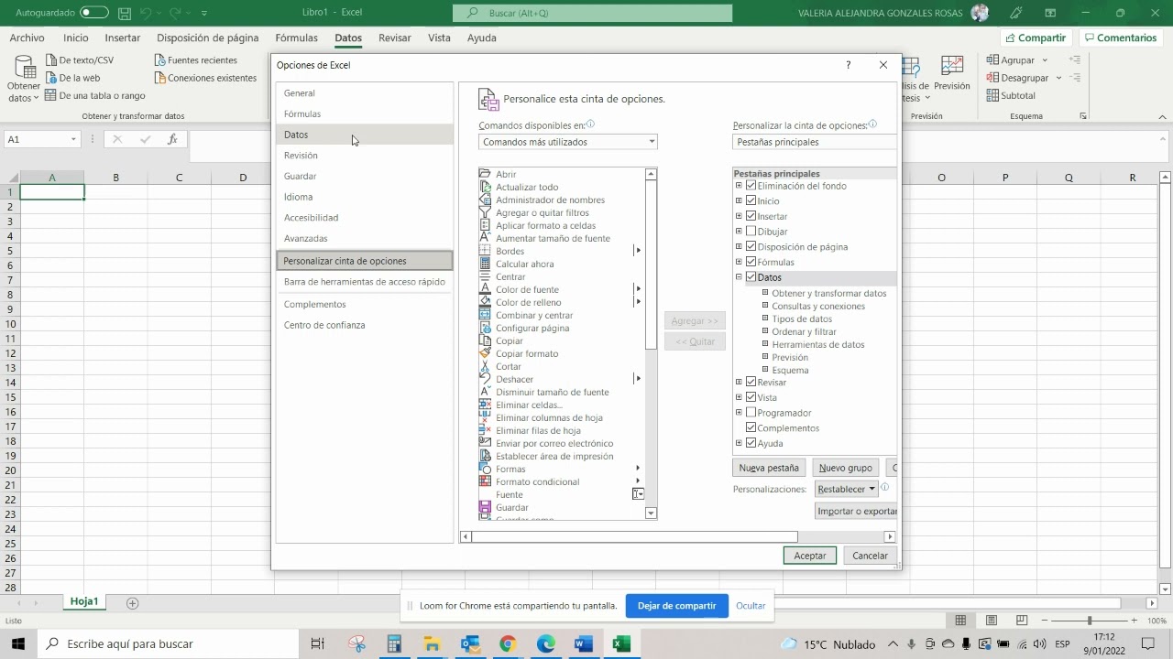Open Chrome from the taskbar
The image size is (1173, 659).
tap(508, 644)
